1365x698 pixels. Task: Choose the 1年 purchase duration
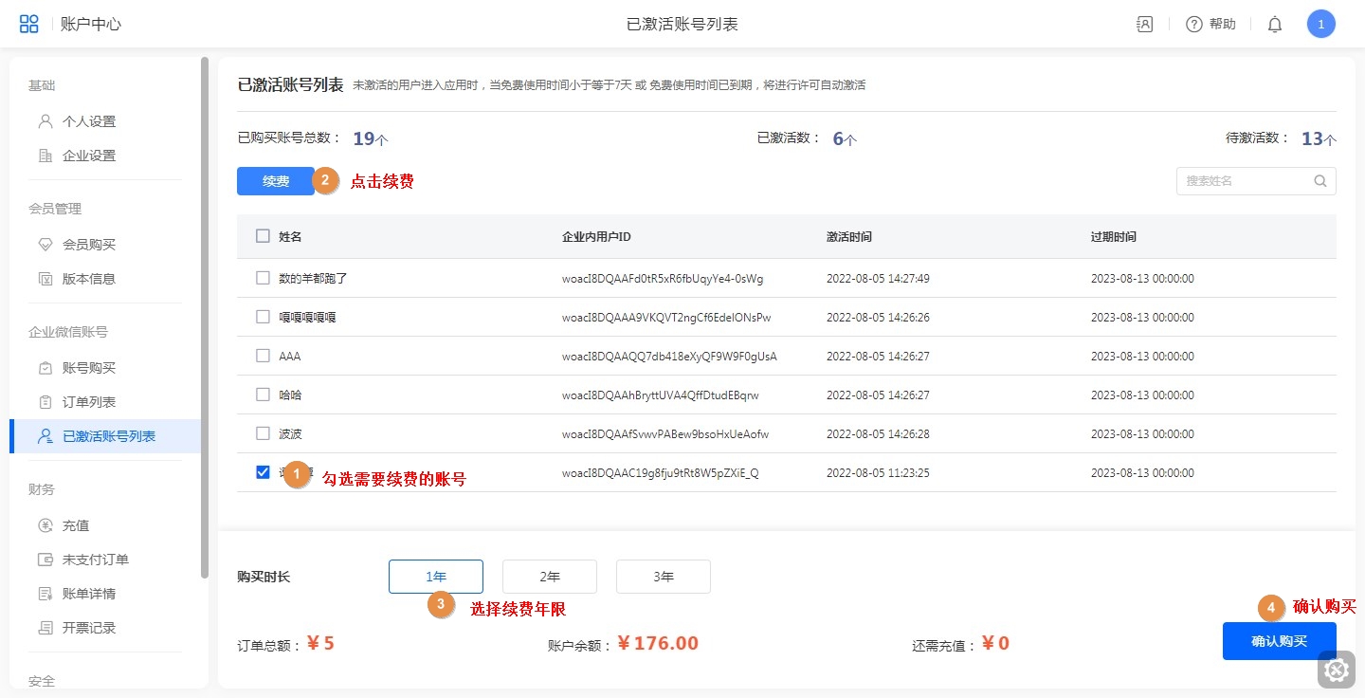click(x=435, y=576)
